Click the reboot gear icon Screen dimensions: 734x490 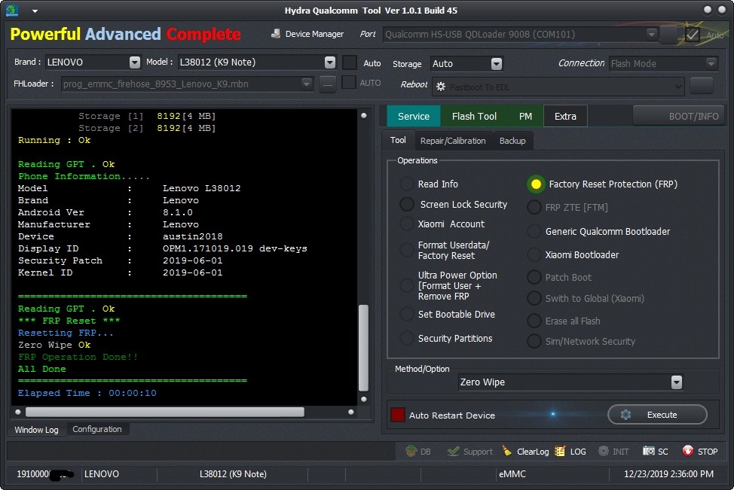click(x=441, y=87)
